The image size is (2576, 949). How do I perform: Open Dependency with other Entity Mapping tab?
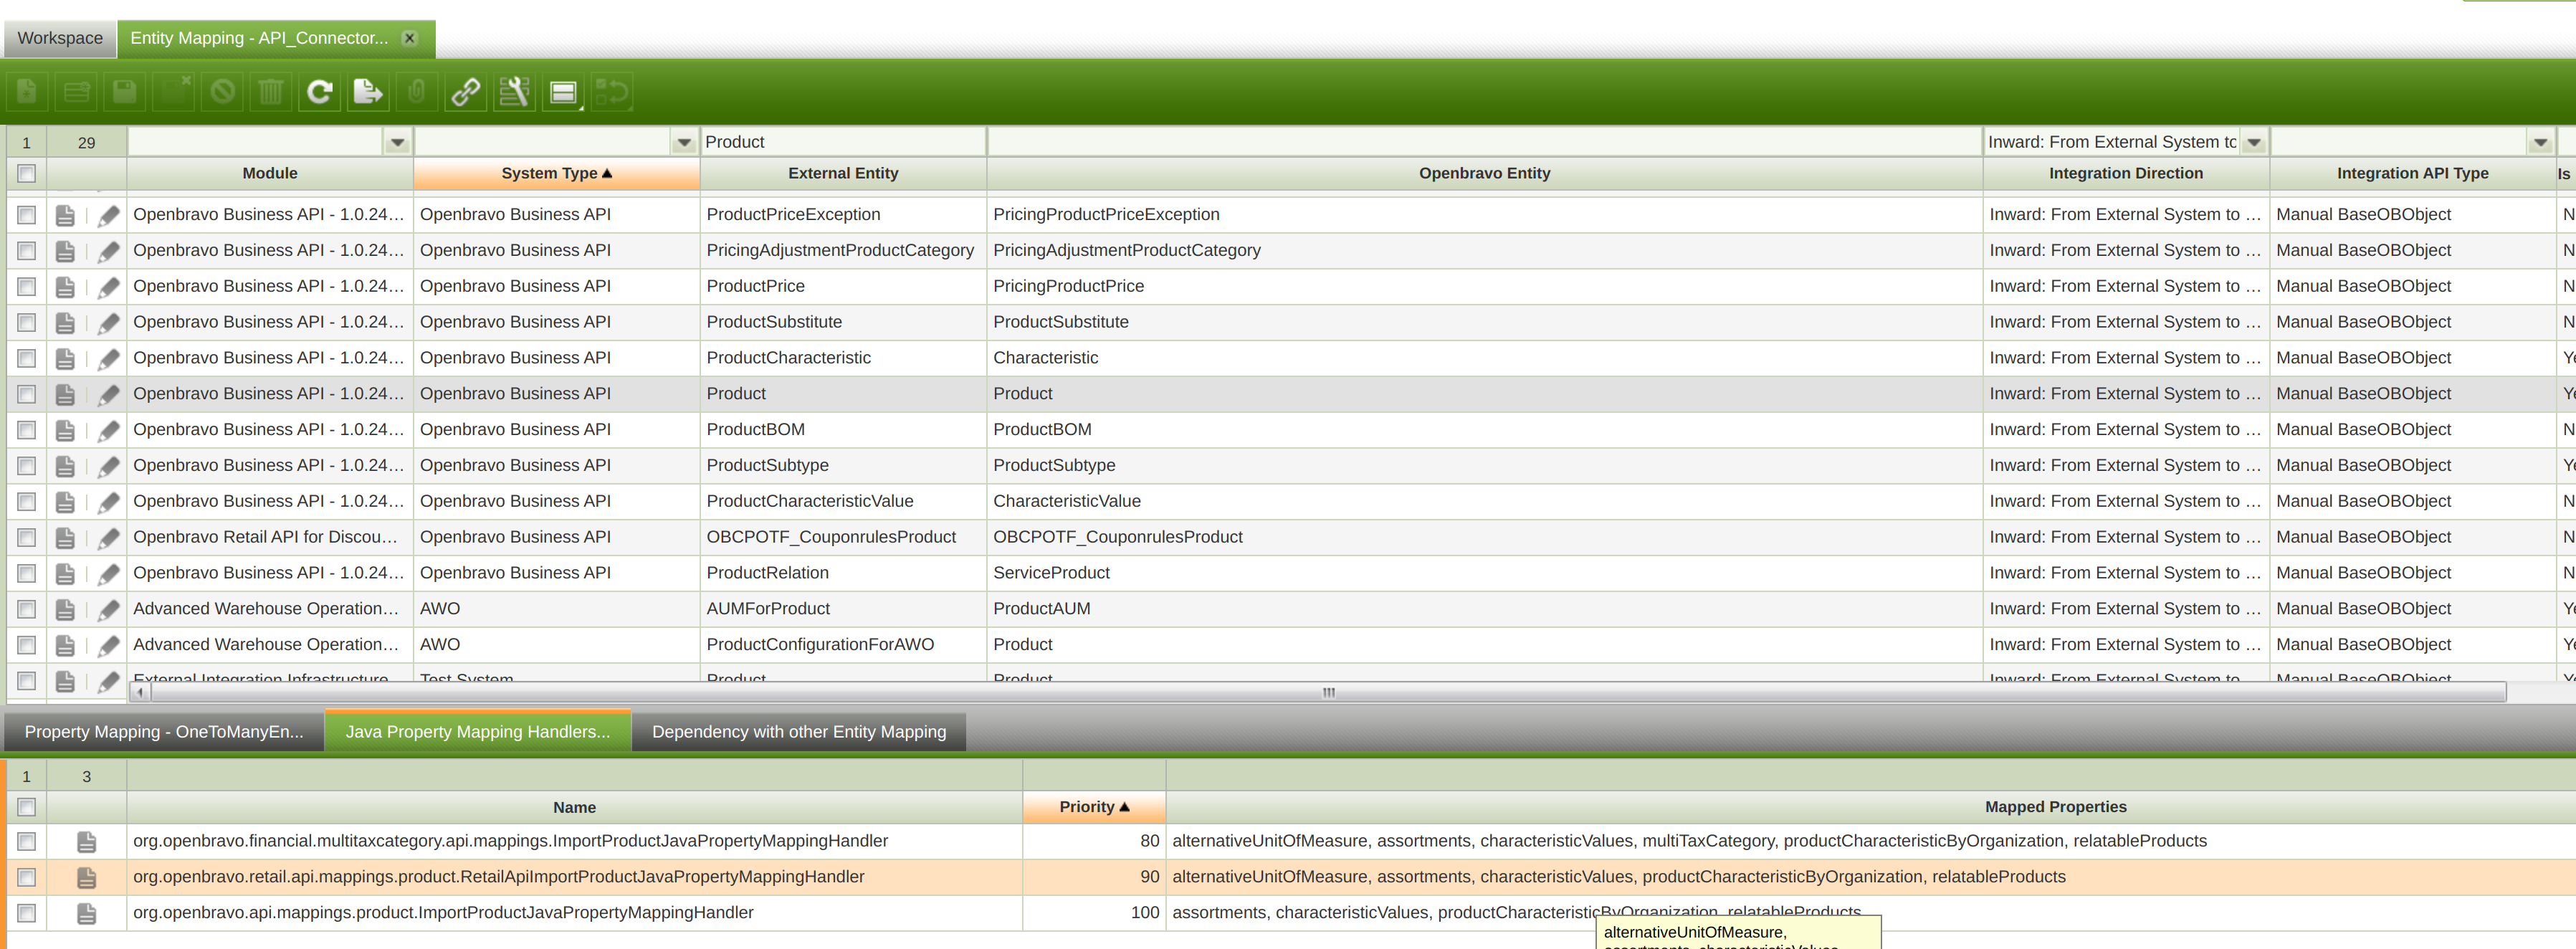click(x=798, y=731)
